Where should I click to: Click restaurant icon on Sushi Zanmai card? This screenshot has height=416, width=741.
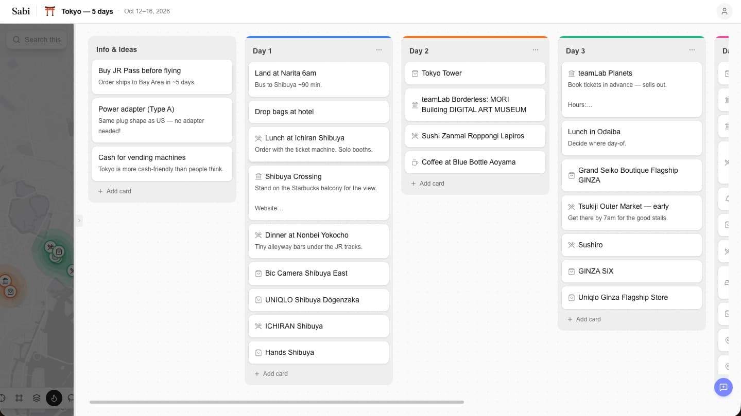pos(415,136)
